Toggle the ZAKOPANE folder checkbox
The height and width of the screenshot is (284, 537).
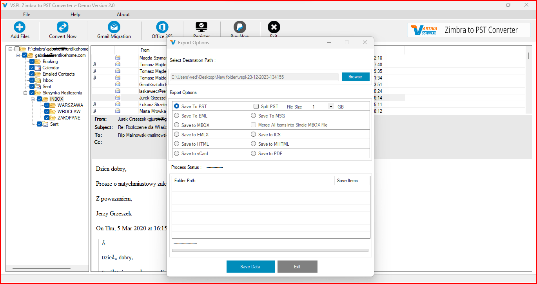47,118
